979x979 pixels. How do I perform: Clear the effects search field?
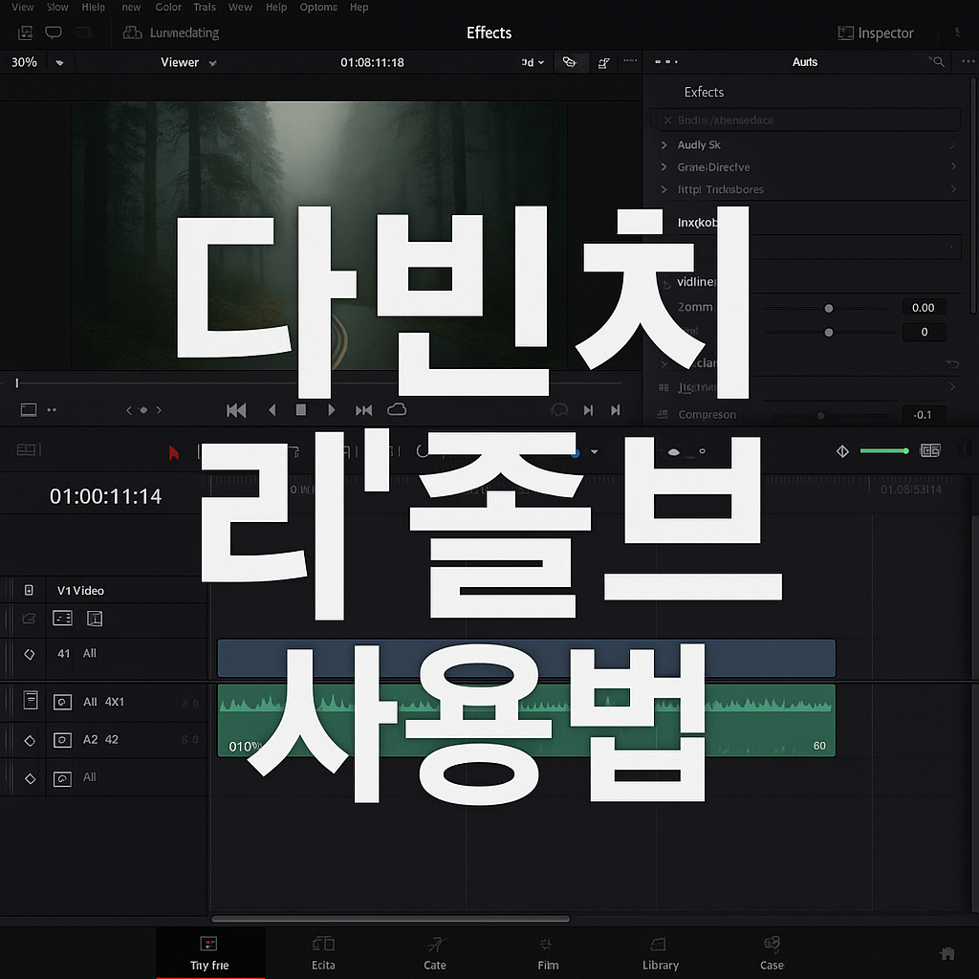point(668,120)
